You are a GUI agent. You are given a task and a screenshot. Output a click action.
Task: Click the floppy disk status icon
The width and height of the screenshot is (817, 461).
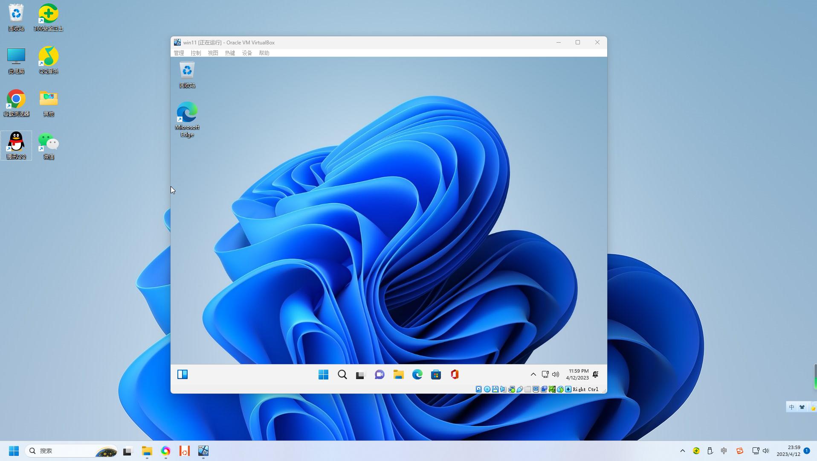(495, 389)
